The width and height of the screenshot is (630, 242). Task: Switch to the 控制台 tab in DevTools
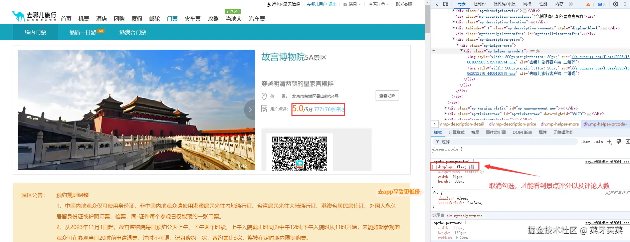(x=479, y=4)
